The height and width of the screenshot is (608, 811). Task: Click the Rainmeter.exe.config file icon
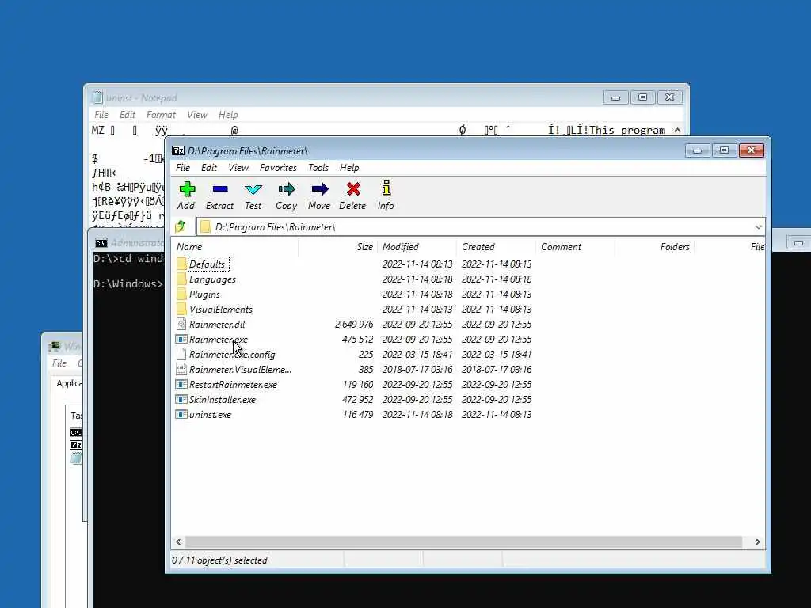181,354
